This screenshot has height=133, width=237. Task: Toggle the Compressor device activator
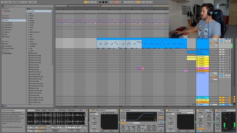coord(216,110)
